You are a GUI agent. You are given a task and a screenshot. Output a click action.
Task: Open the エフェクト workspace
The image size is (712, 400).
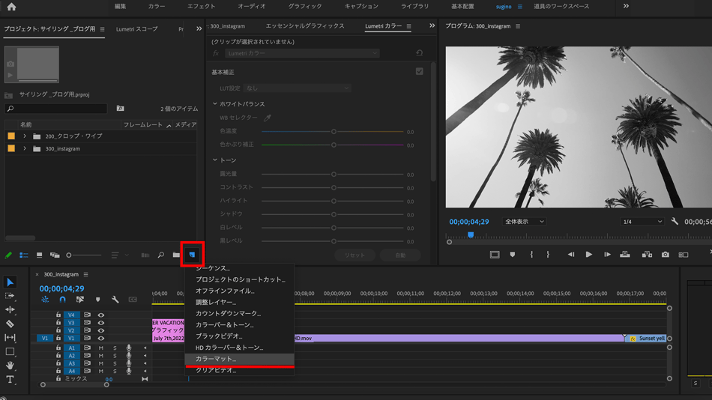pos(201,7)
